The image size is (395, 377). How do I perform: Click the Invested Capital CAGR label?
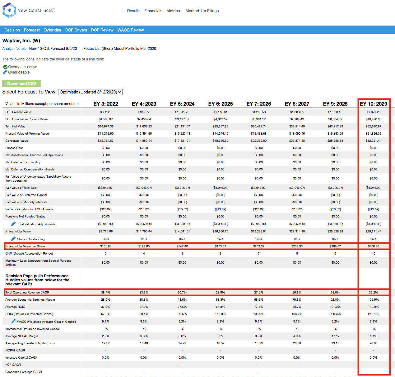pyautogui.click(x=21, y=357)
